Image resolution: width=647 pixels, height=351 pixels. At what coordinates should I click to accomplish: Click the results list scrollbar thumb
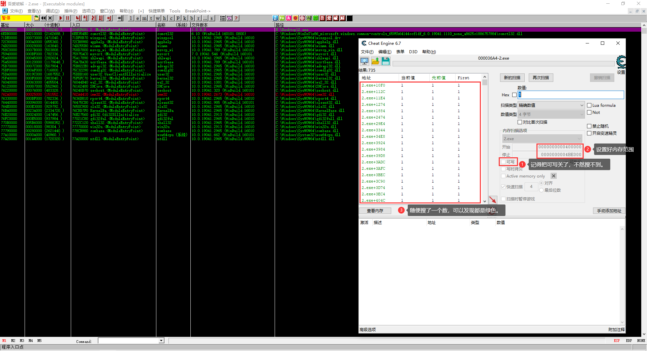tap(485, 82)
